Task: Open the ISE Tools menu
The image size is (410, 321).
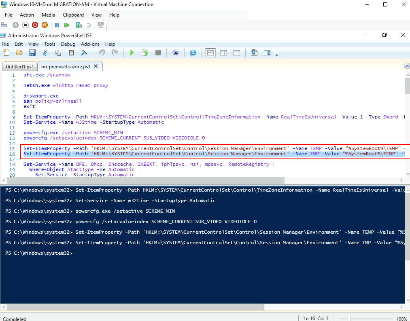Action: click(50, 44)
